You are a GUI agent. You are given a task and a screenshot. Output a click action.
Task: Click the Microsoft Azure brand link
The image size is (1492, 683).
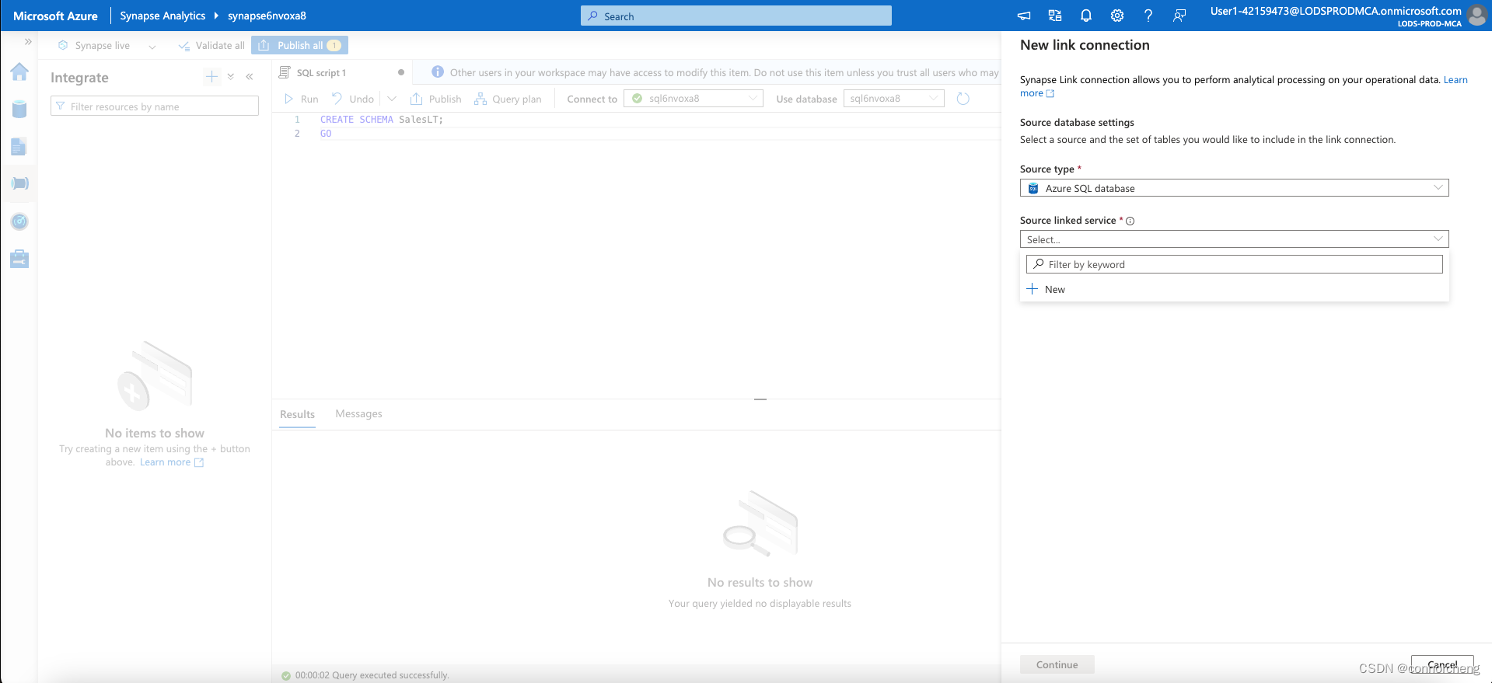pyautogui.click(x=55, y=16)
